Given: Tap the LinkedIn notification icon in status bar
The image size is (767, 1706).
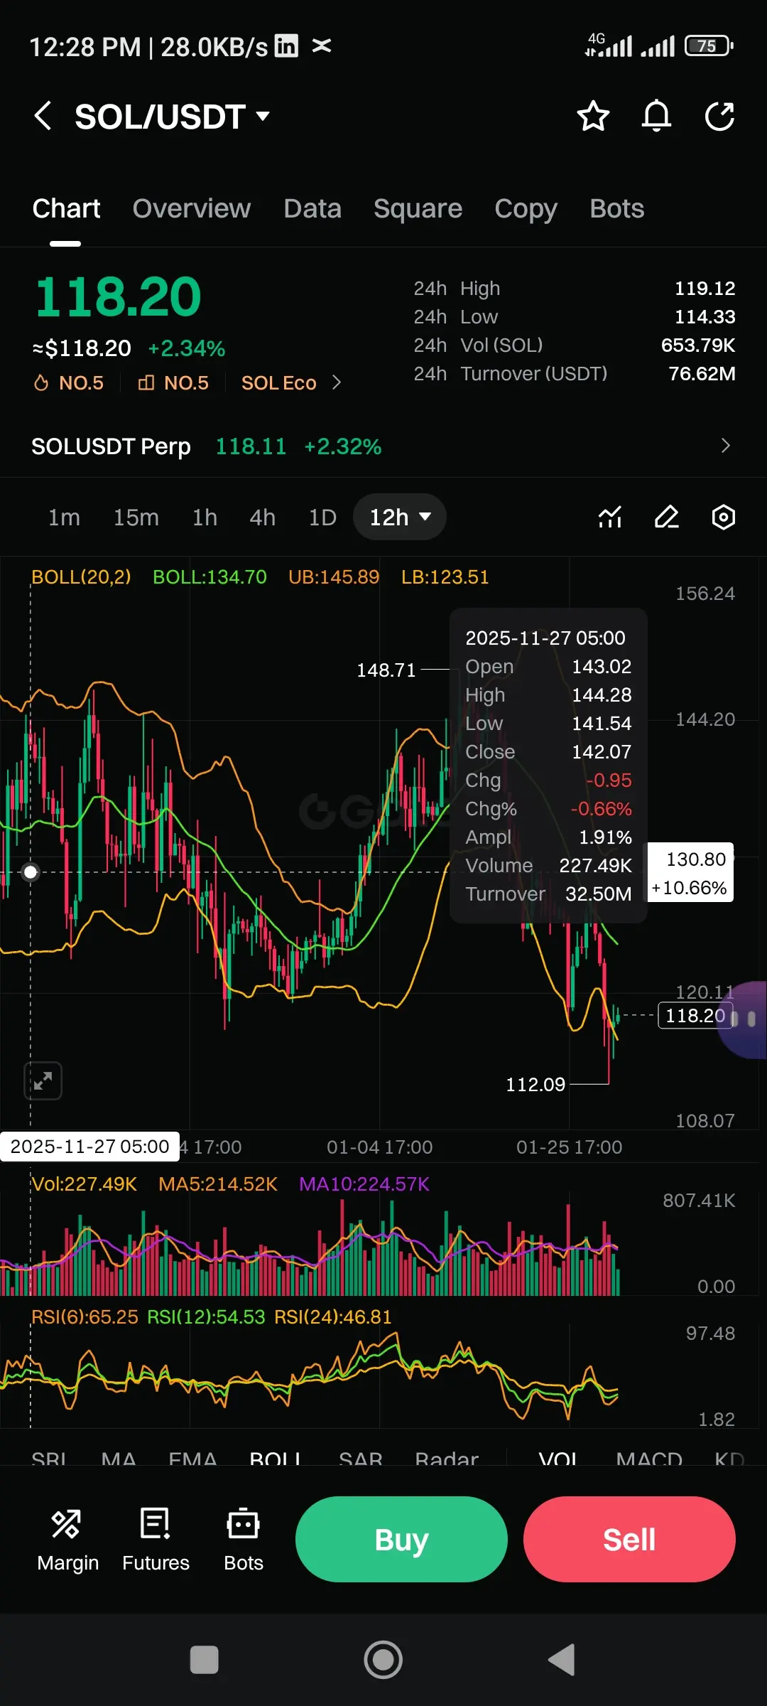Looking at the screenshot, I should [286, 45].
